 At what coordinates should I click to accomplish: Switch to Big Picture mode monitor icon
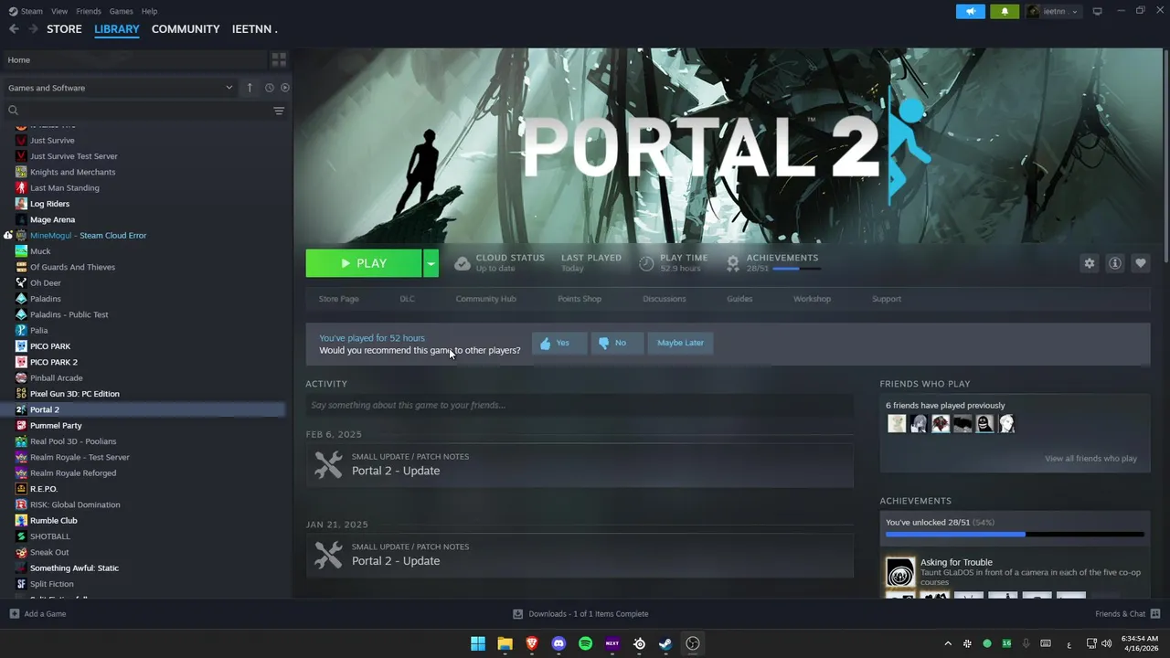1098,11
